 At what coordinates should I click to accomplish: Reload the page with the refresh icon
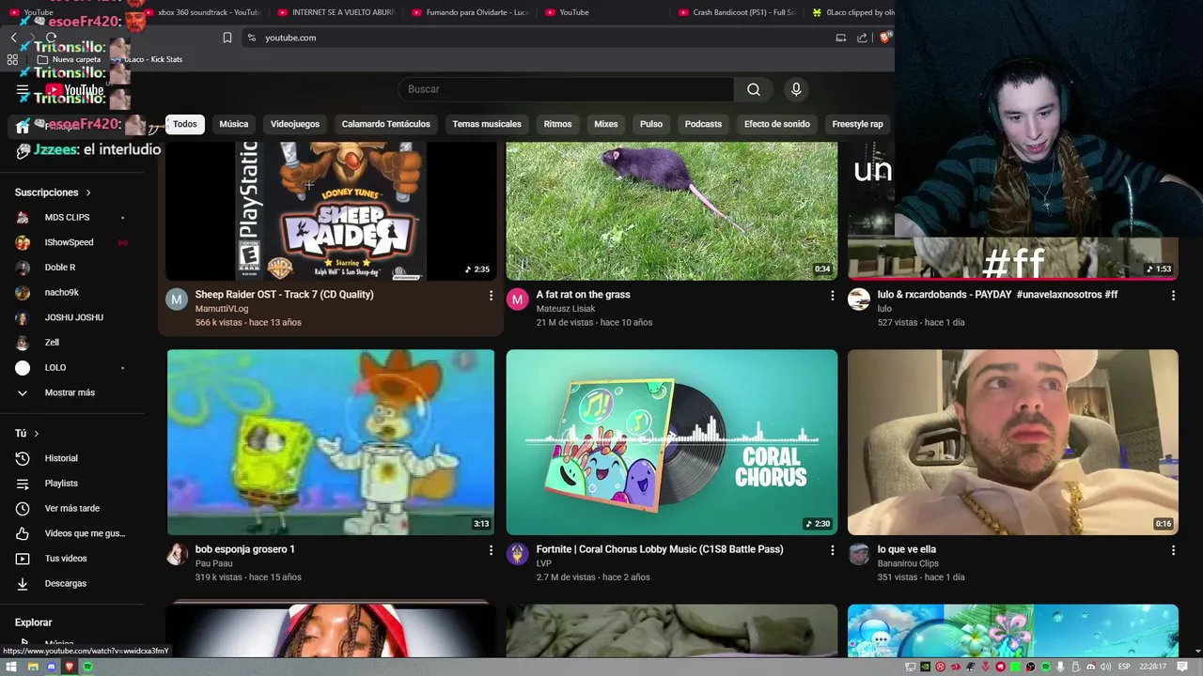[x=51, y=38]
